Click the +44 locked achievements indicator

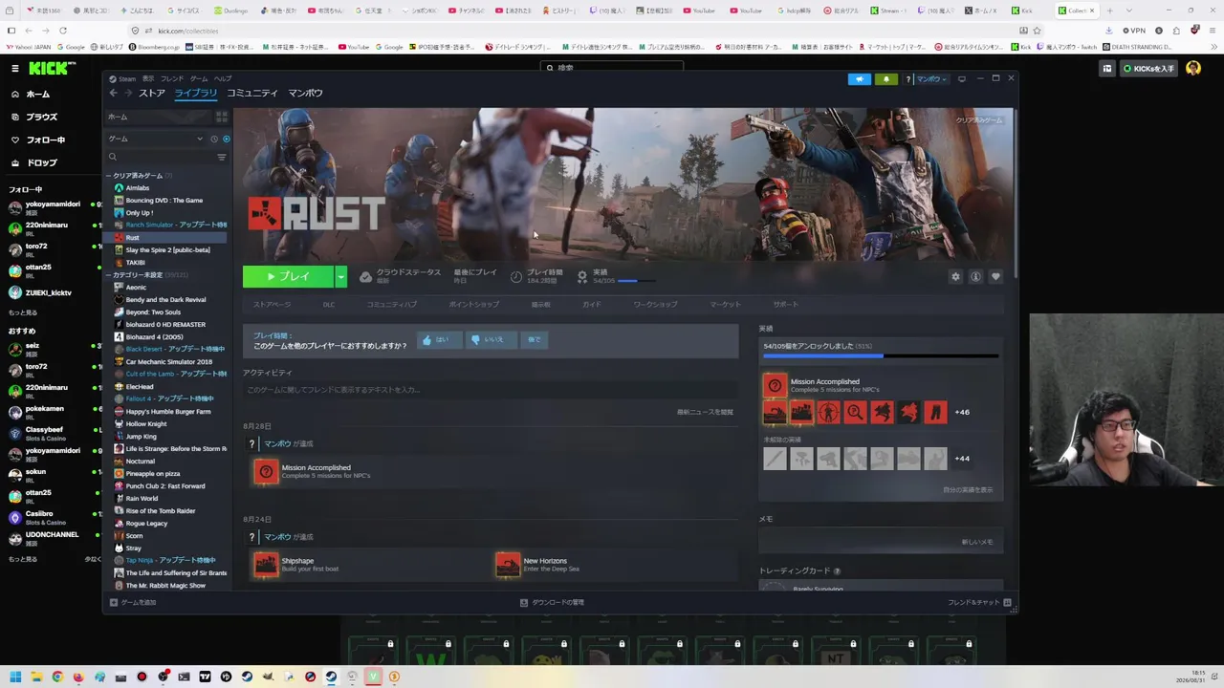(962, 458)
